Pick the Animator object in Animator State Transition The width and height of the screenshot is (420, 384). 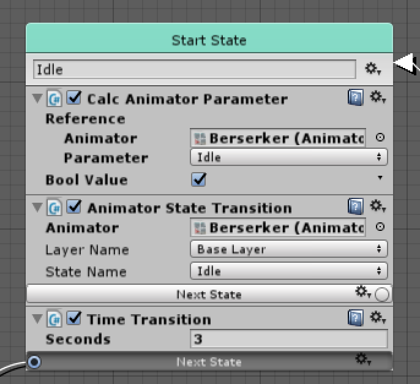tap(380, 227)
